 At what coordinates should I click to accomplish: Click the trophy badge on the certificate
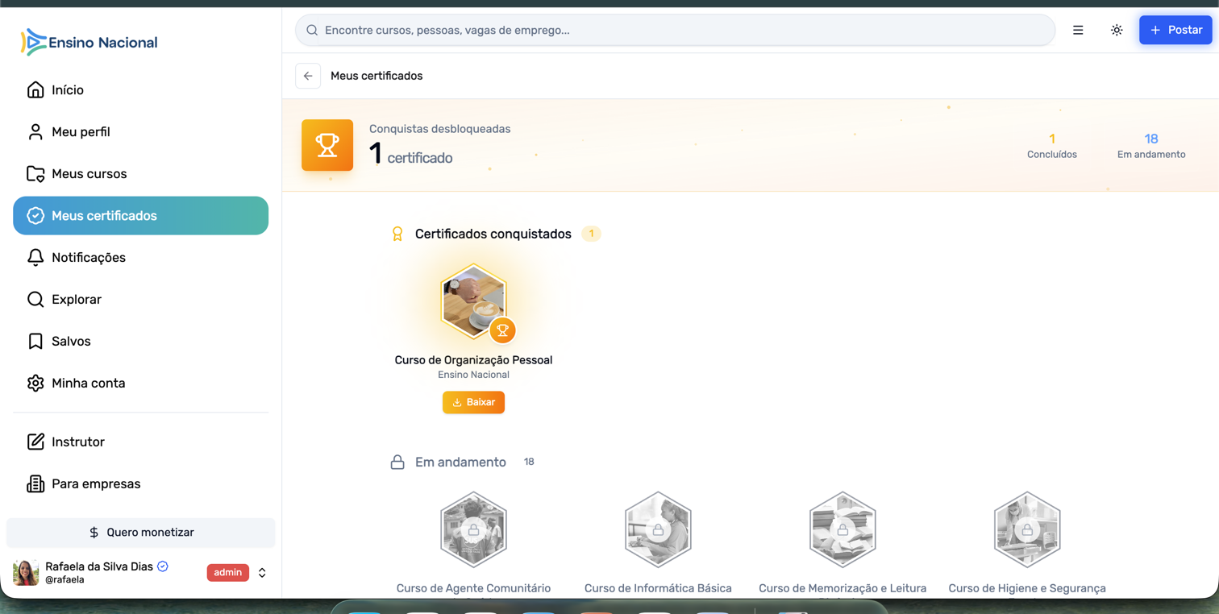point(502,330)
